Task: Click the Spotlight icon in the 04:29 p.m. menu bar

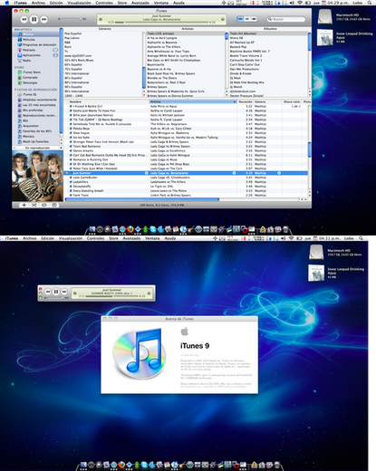Action: click(x=370, y=3)
